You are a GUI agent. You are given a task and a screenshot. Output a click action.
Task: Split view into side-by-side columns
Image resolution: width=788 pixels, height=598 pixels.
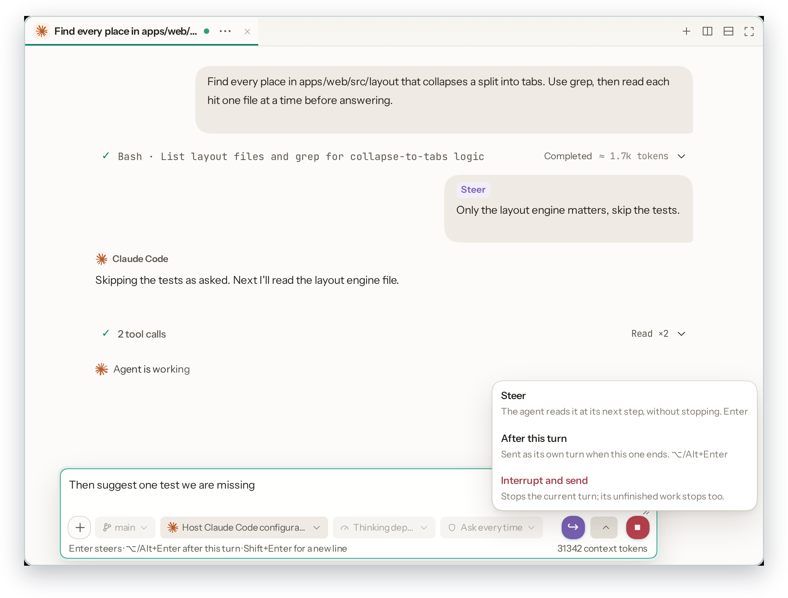(707, 31)
